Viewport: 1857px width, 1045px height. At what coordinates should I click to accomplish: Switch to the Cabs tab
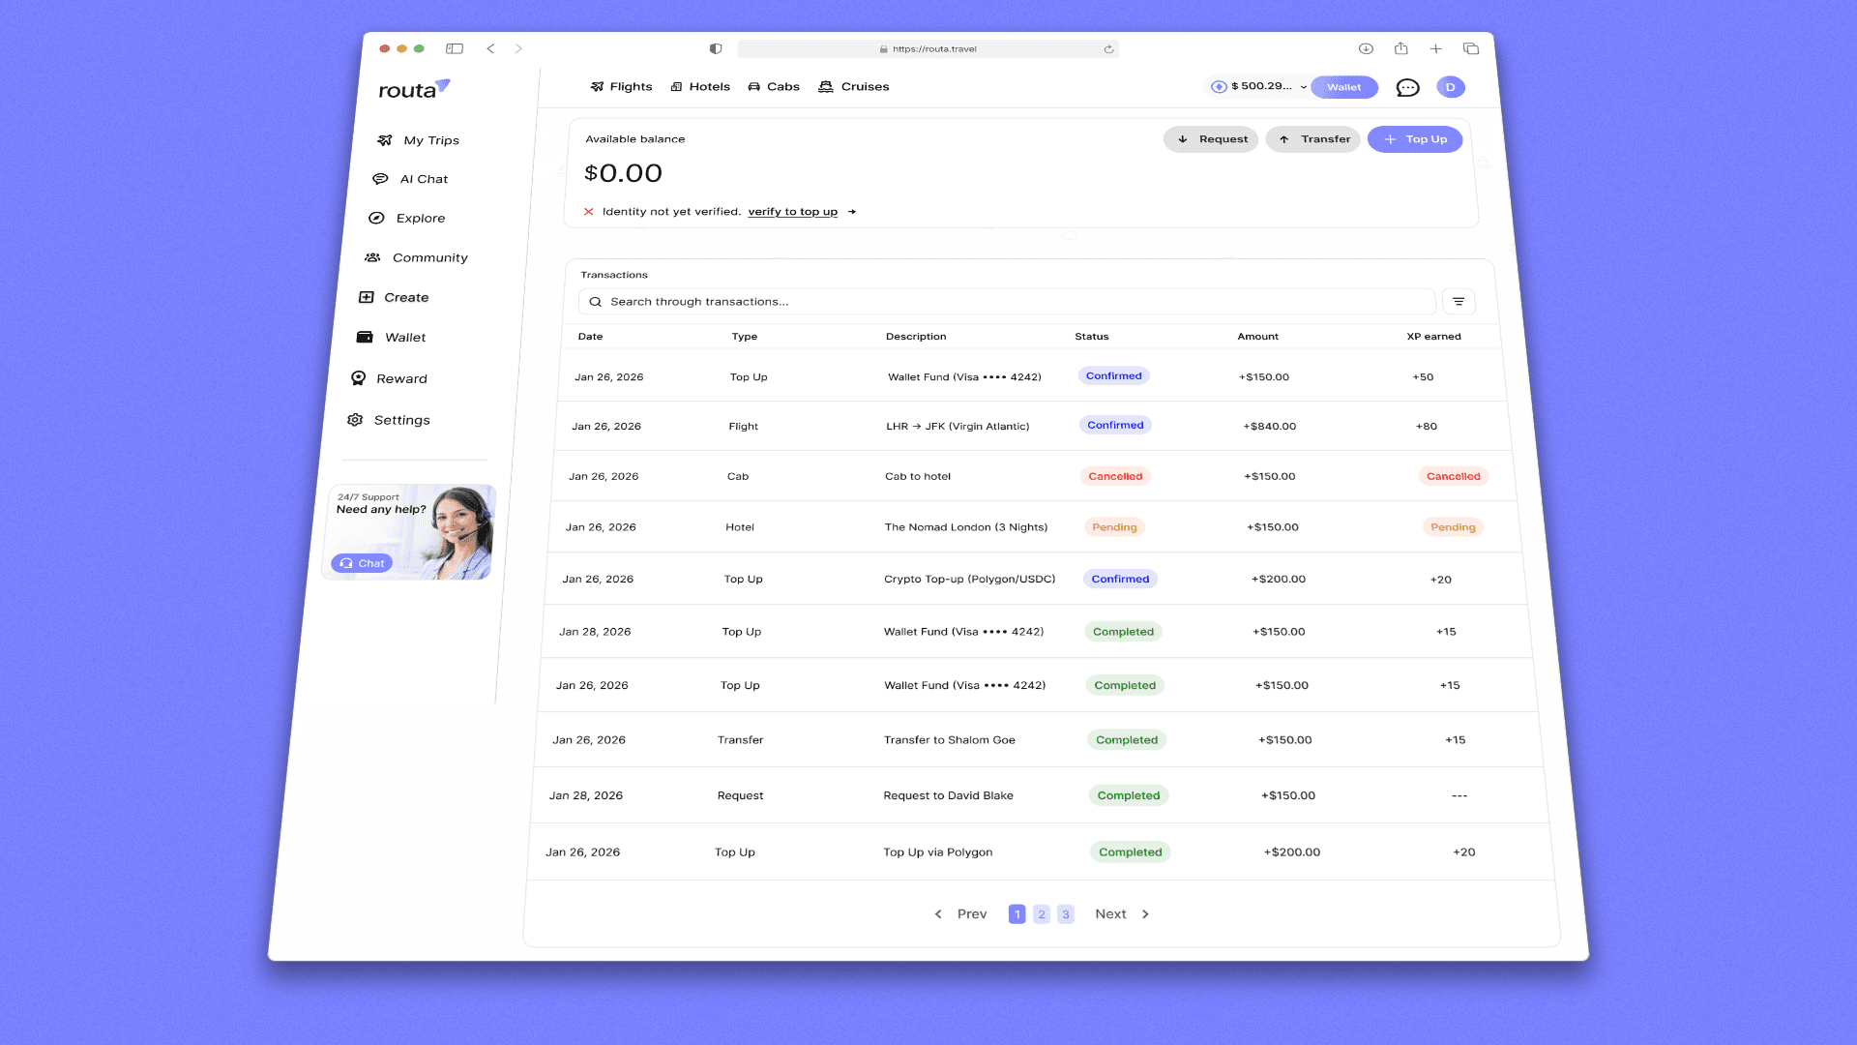pyautogui.click(x=774, y=87)
